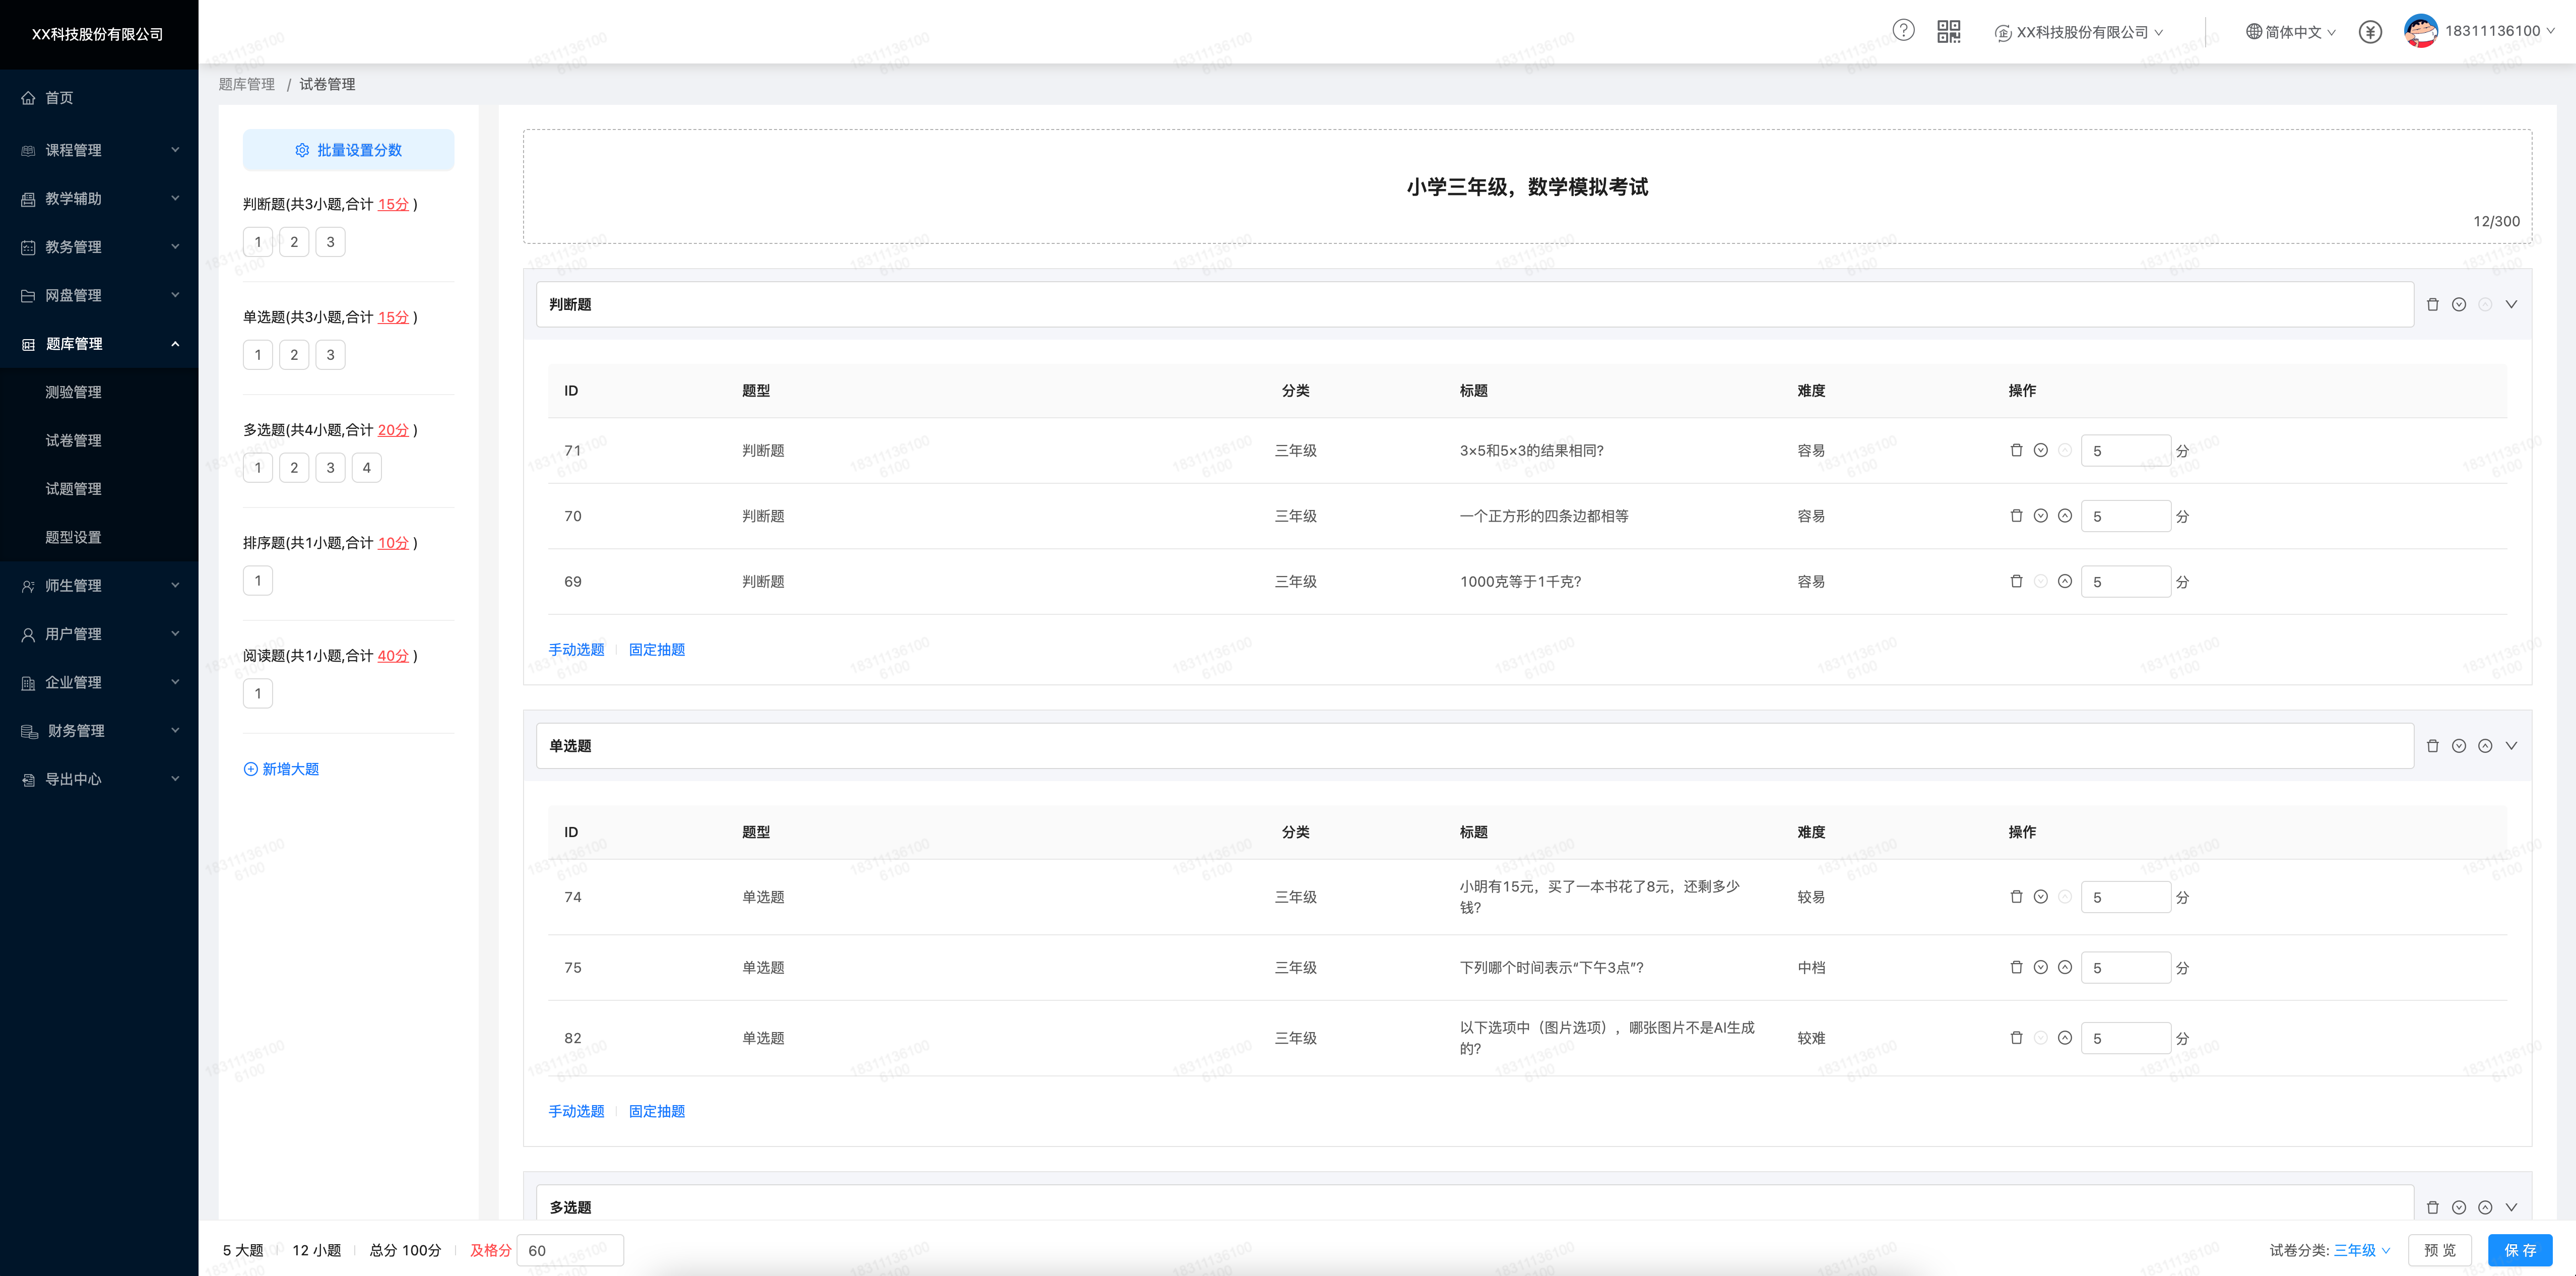
Task: Move 单选题 section up with arrow icon
Action: (2484, 746)
